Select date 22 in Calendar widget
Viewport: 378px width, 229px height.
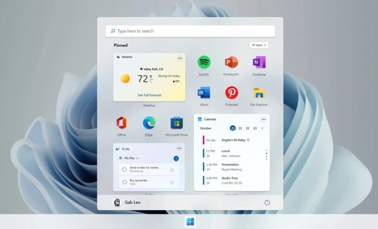pyautogui.click(x=248, y=128)
